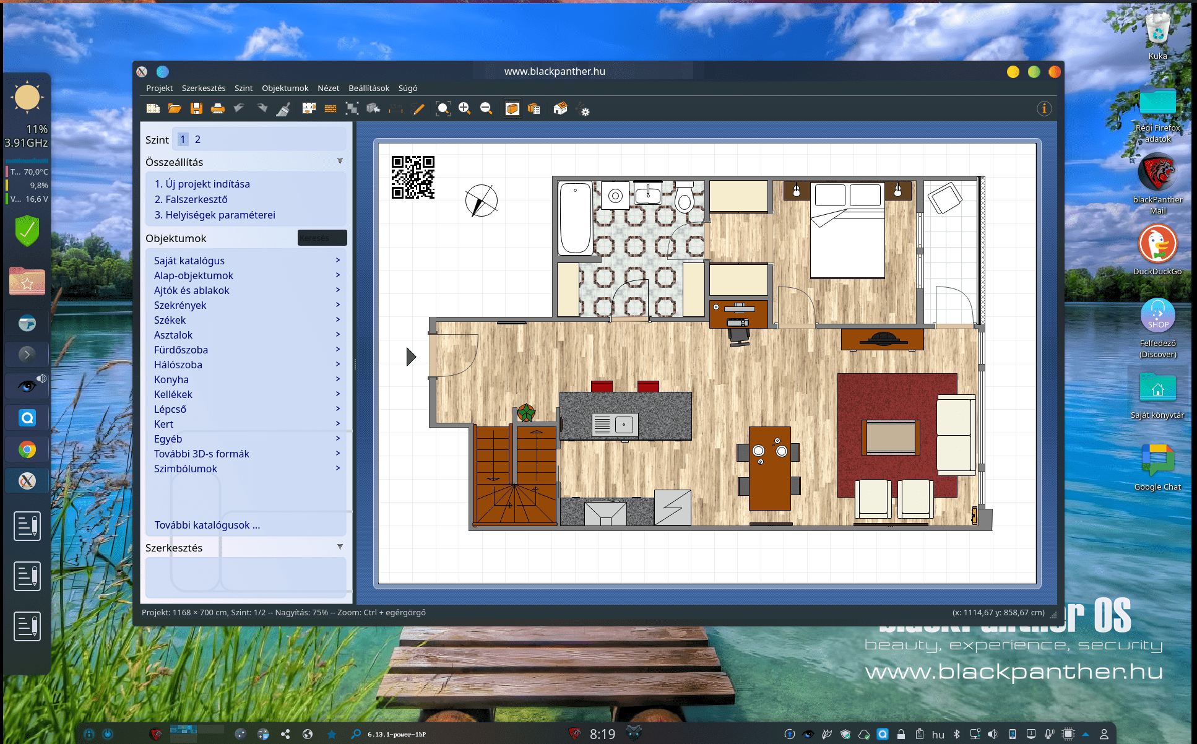Screen dimensions: 1197x744
Task: Click the pencil drawing tool icon
Action: click(x=418, y=109)
